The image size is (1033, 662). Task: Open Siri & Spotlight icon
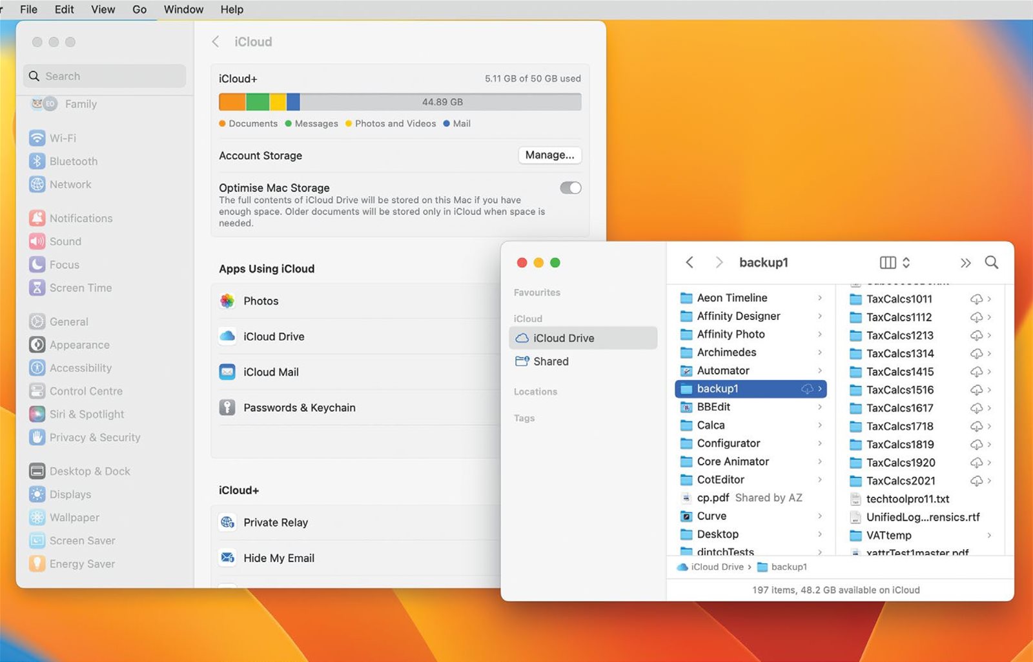(x=37, y=414)
